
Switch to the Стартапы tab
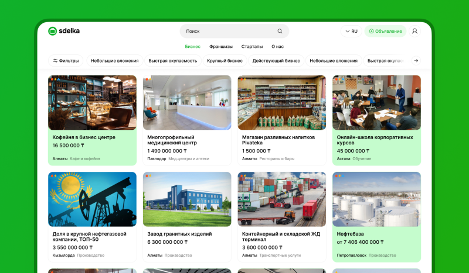[x=252, y=47]
